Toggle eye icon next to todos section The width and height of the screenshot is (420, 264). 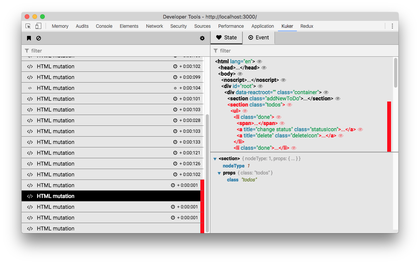(x=290, y=105)
